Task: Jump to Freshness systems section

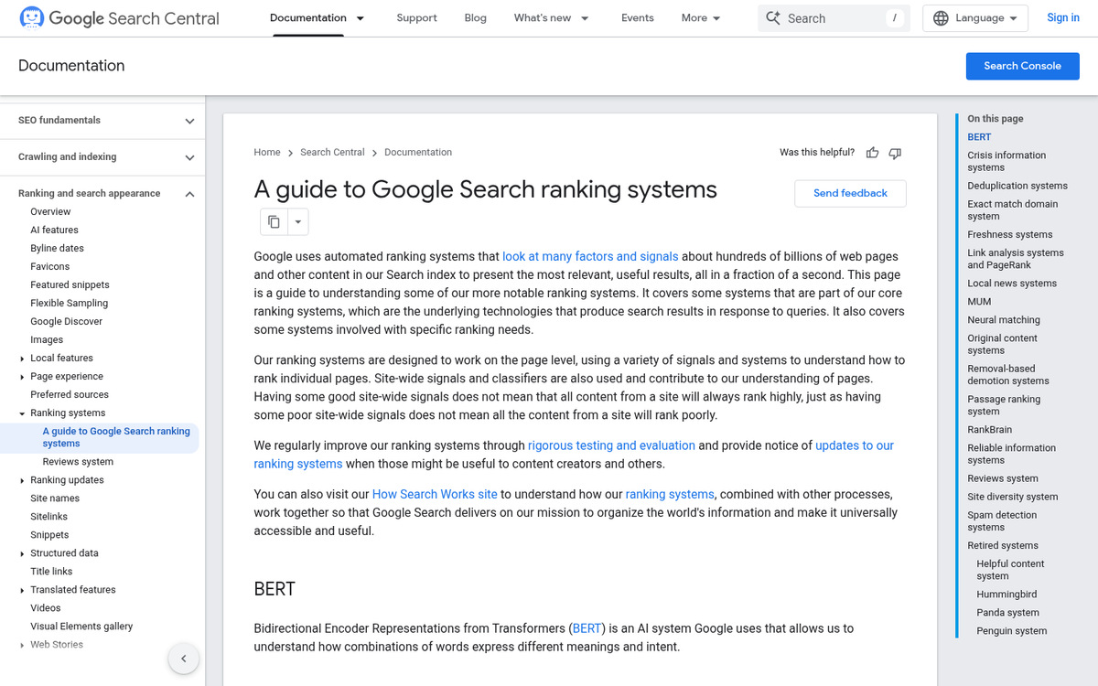Action: tap(1010, 234)
